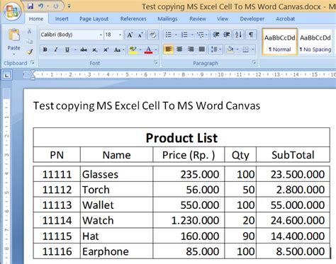Open Paragraph dialog launcher

pyautogui.click(x=254, y=62)
